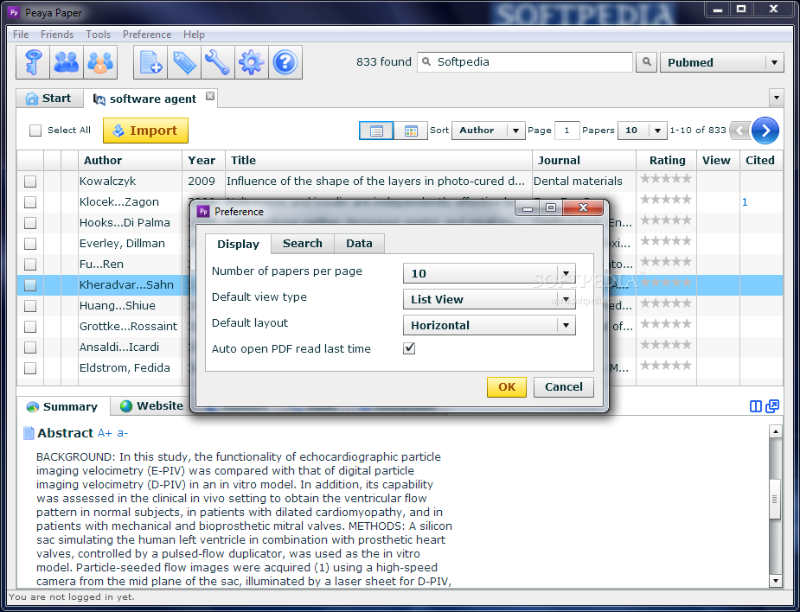This screenshot has width=800, height=612.
Task: Click the Softpedia search field
Action: 525,61
